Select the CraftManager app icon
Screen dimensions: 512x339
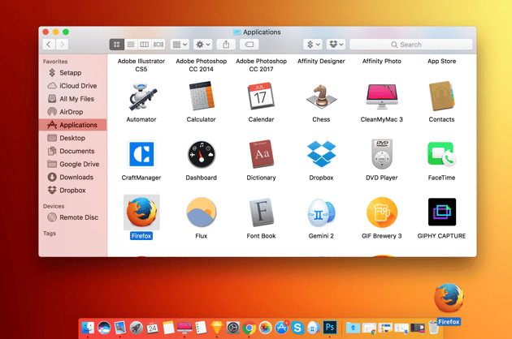coord(141,154)
